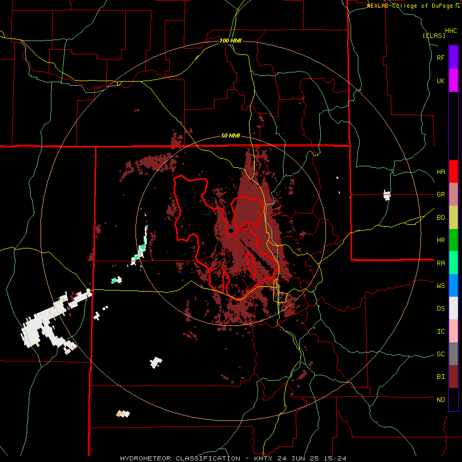This screenshot has width=462, height=462.
Task: Select the dark green HR swatch
Action: pyautogui.click(x=453, y=240)
